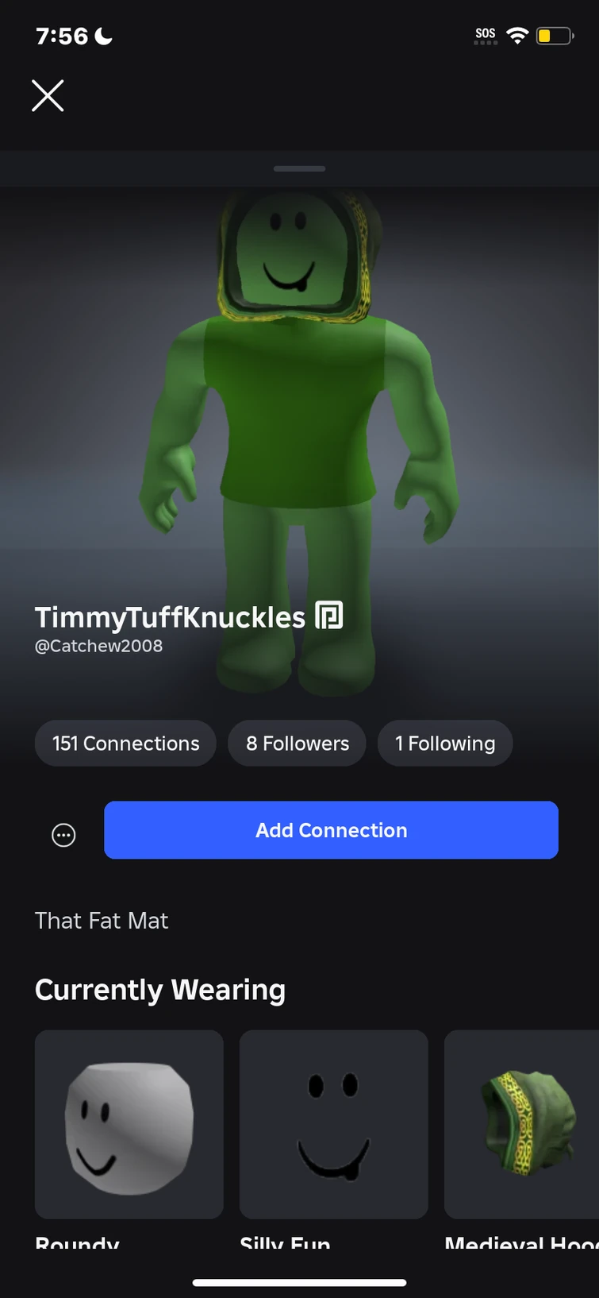Tap the @Catchew2008 username
Viewport: 599px width, 1298px height.
click(99, 646)
